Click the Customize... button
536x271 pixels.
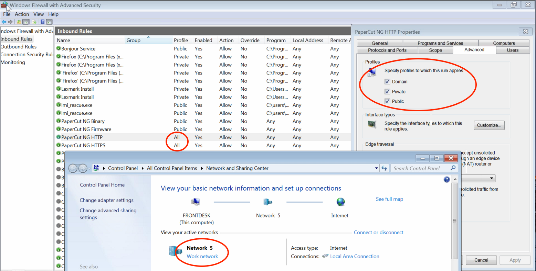click(x=489, y=125)
